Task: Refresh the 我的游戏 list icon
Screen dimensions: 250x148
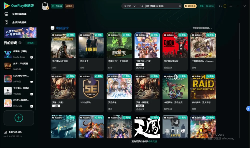Action: tap(20, 43)
